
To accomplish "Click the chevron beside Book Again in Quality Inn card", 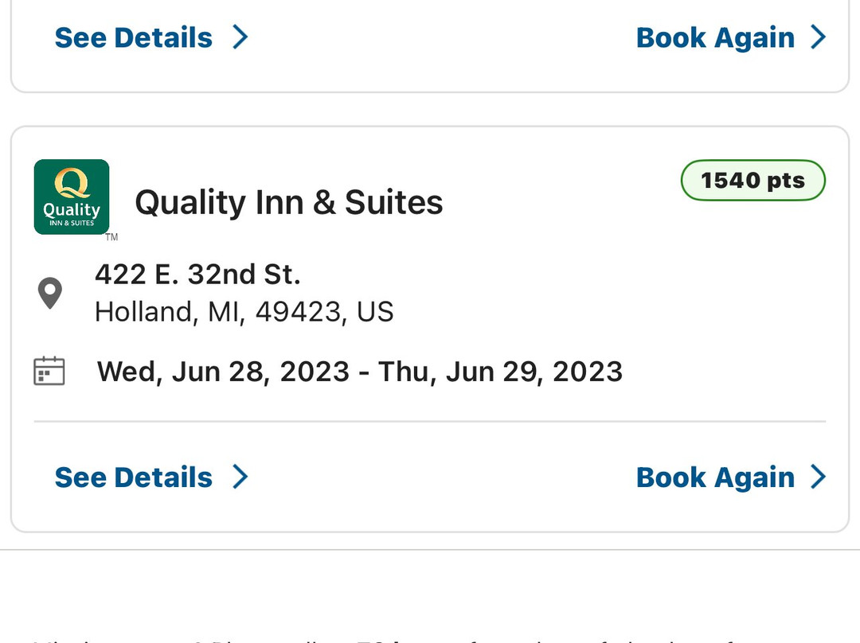I will click(818, 477).
